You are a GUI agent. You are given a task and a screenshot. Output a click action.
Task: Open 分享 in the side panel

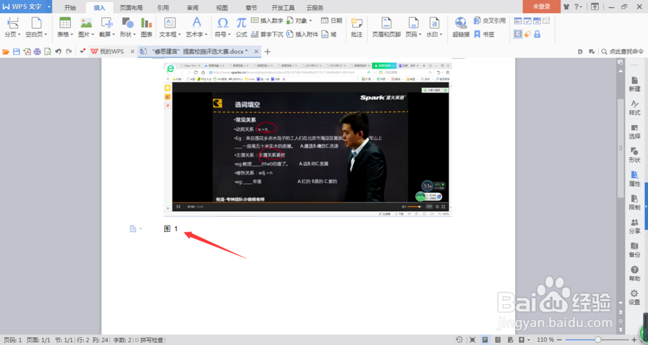634,226
